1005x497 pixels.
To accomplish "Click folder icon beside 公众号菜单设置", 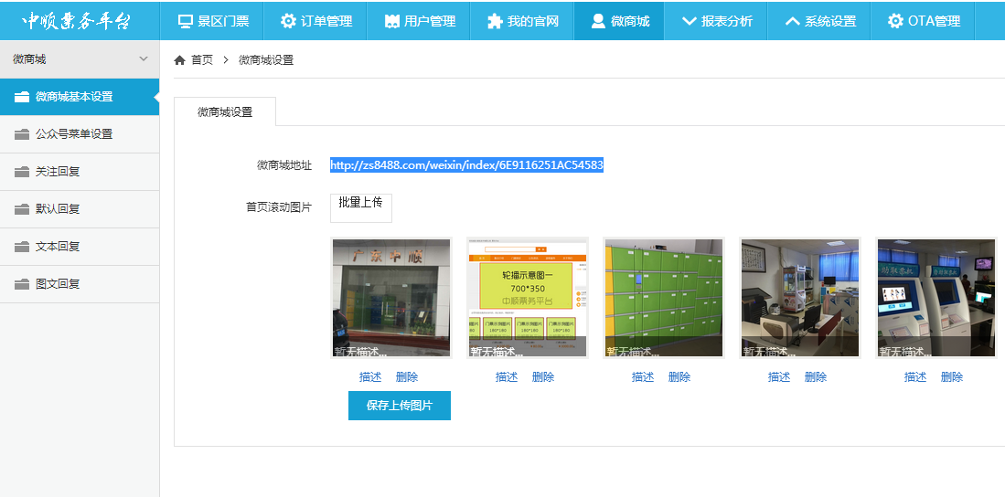I will coord(22,134).
